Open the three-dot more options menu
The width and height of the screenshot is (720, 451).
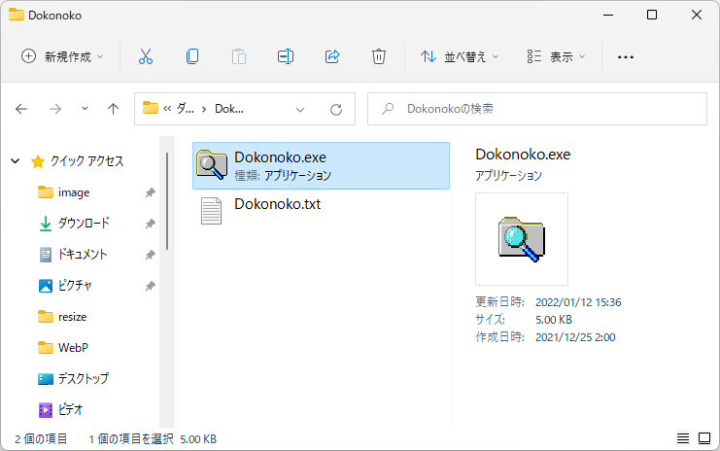point(626,56)
